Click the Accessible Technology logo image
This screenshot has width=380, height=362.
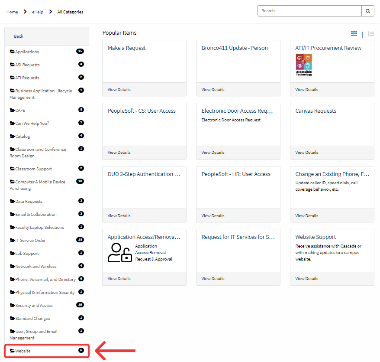304,65
